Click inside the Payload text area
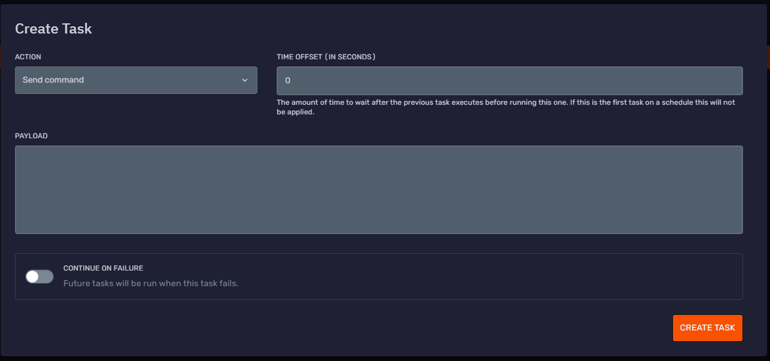Viewport: 770px width, 361px height. coord(378,189)
